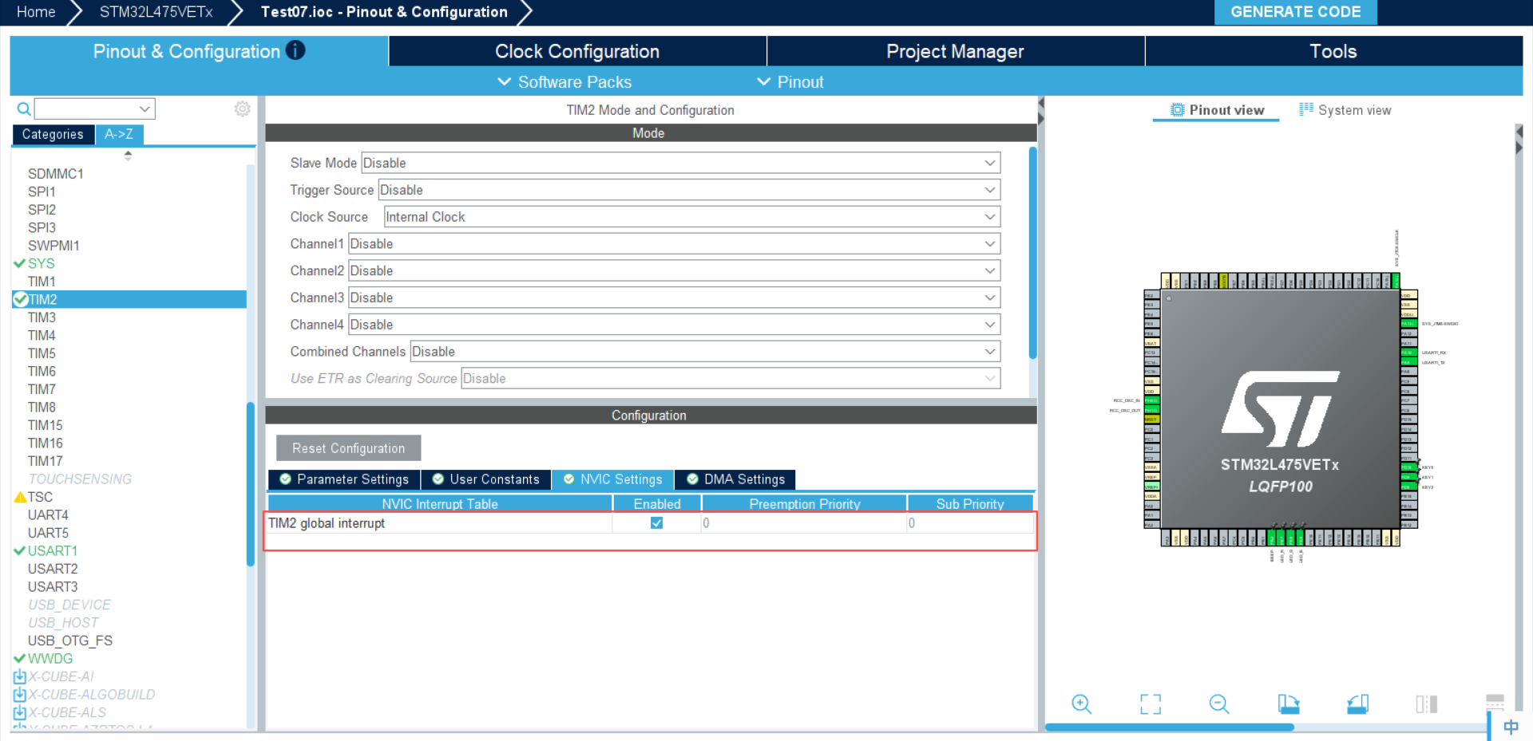Click the rotate chip counter-clockwise icon
This screenshot has width=1533, height=741.
click(1357, 704)
